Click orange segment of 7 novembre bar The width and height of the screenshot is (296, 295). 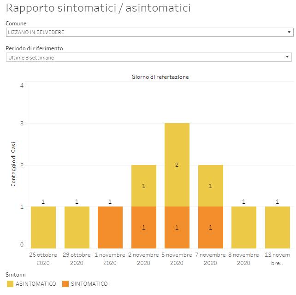210,227
